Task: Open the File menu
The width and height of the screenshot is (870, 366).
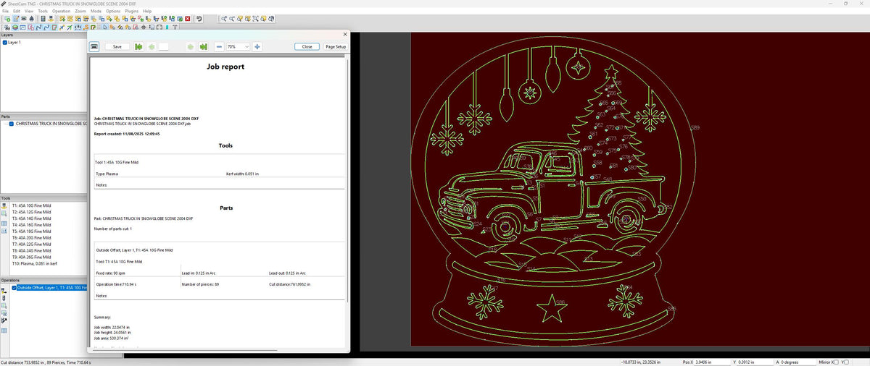Action: tap(5, 12)
